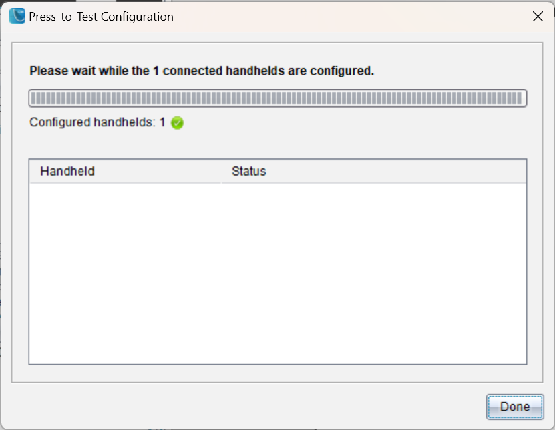Click the divider between Handheld and Status headers
Screen dimensions: 555x430
pos(221,172)
